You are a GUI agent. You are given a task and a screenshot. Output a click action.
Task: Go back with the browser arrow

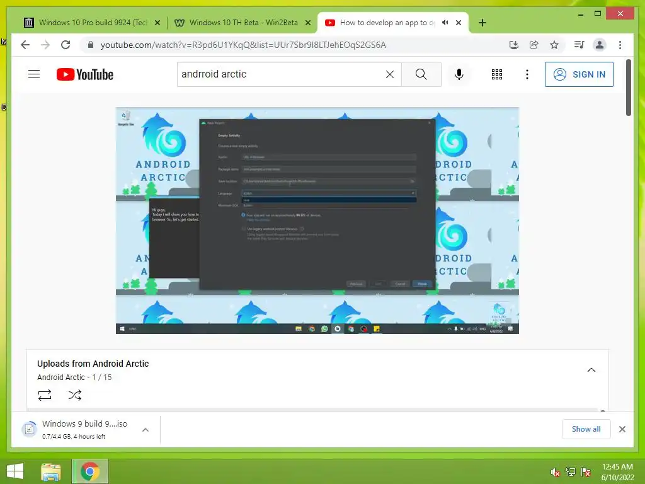25,45
